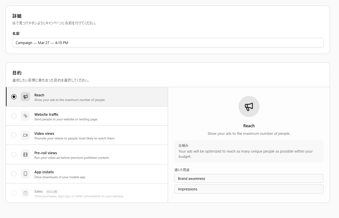
Task: Click the Sales shopping bag icon
Action: pos(25,193)
